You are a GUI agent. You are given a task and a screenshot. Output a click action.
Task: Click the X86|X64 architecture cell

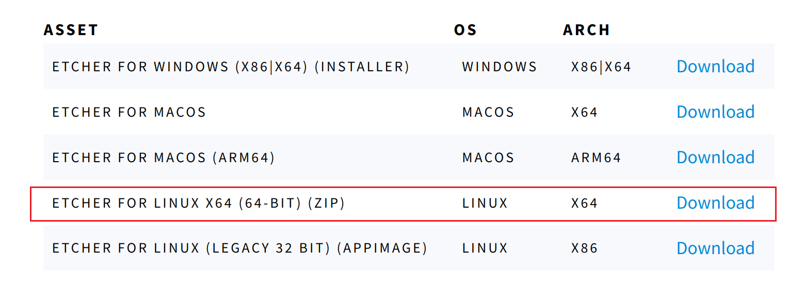click(601, 67)
